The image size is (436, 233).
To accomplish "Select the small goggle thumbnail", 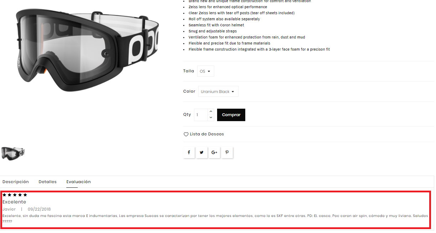I will 13,153.
